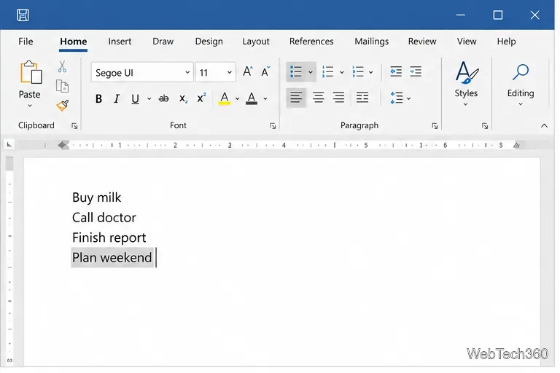Screen dimensions: 560x373
Task: Activate the Format Painter brush
Action: click(63, 106)
